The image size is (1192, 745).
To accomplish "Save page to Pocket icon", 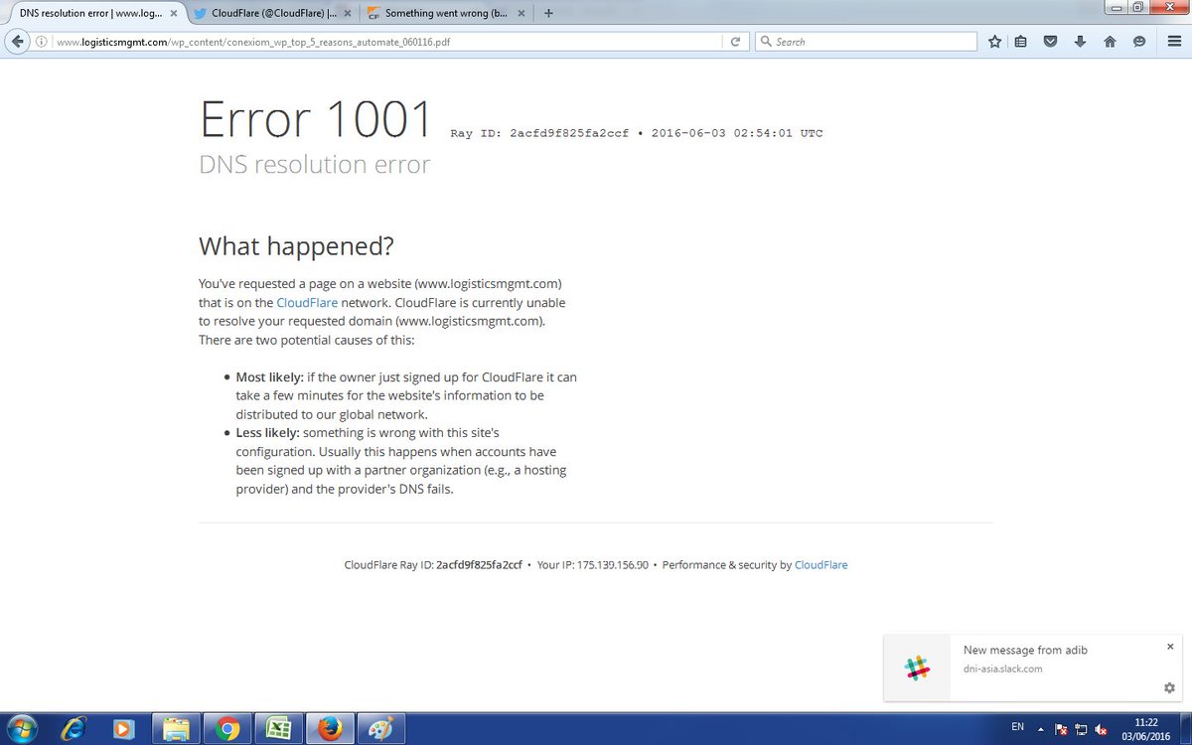I will click(x=1050, y=42).
